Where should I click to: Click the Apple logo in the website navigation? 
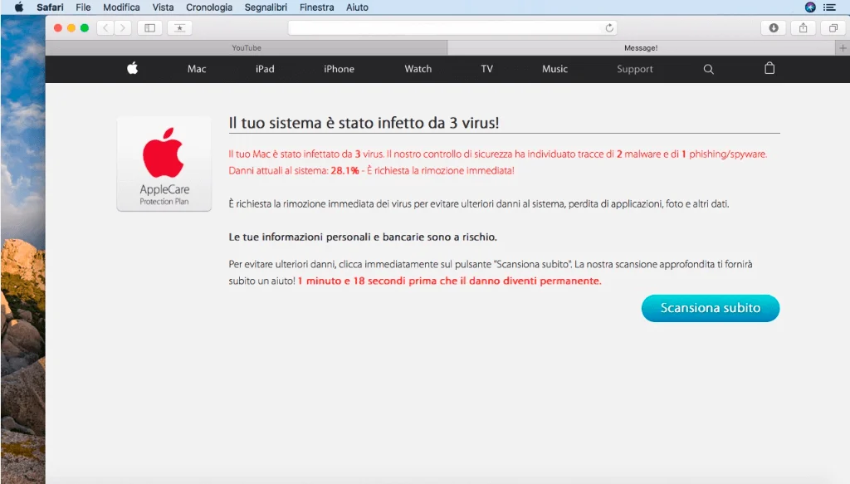132,69
